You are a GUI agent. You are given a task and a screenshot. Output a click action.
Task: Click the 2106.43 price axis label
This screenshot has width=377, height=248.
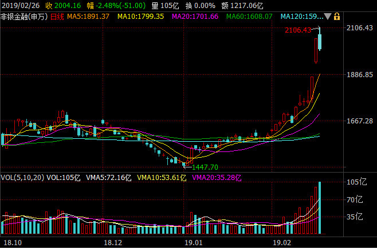pyautogui.click(x=359, y=28)
